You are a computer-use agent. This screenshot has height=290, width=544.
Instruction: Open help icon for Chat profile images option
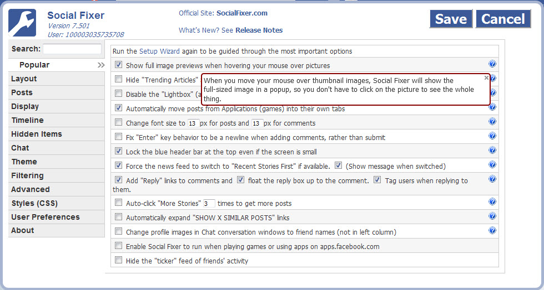tap(492, 231)
